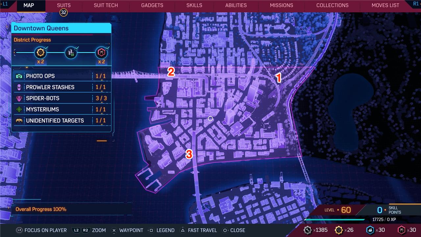Viewport: 421px width, 237px height.
Task: Select the middle city District Progress icon
Action: click(70, 52)
